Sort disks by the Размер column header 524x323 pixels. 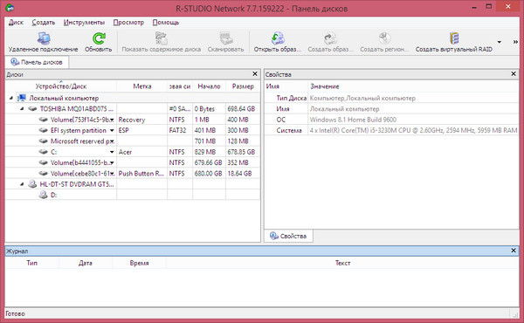(x=243, y=86)
